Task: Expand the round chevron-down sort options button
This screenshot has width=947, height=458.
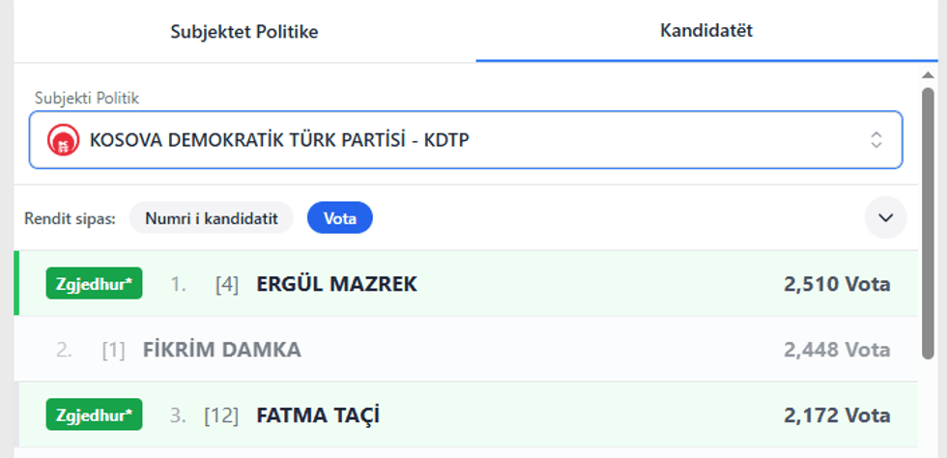Action: (885, 217)
